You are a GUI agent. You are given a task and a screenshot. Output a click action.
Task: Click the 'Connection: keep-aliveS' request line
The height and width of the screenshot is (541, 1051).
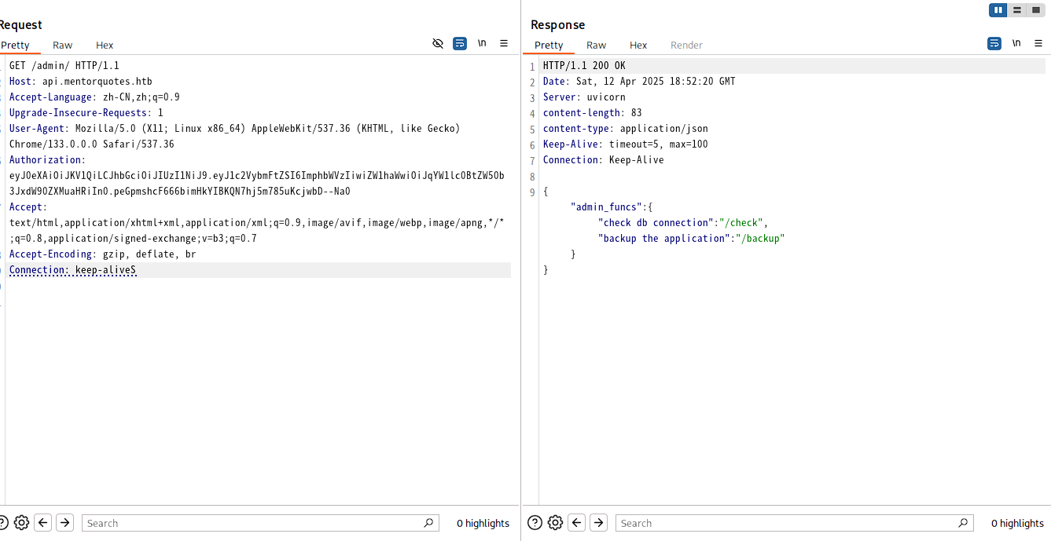72,270
